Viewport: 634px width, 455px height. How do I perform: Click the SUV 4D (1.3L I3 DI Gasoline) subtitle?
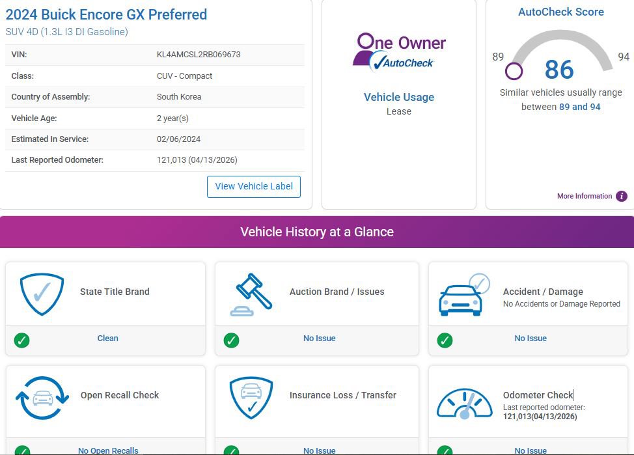pos(66,32)
